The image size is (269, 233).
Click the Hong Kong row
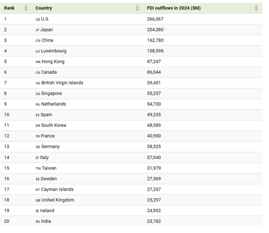point(131,62)
